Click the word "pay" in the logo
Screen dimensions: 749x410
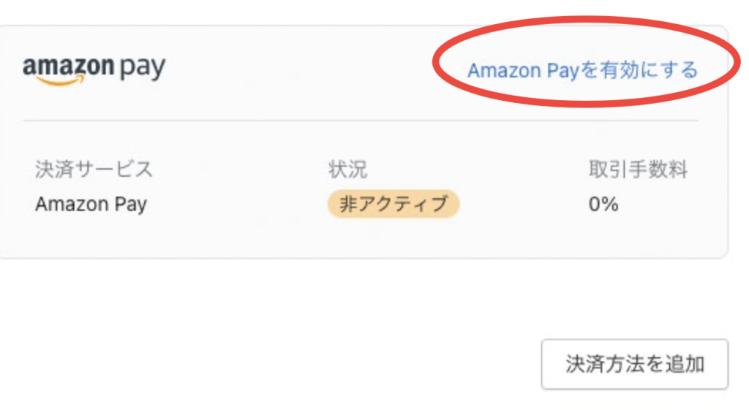[141, 69]
